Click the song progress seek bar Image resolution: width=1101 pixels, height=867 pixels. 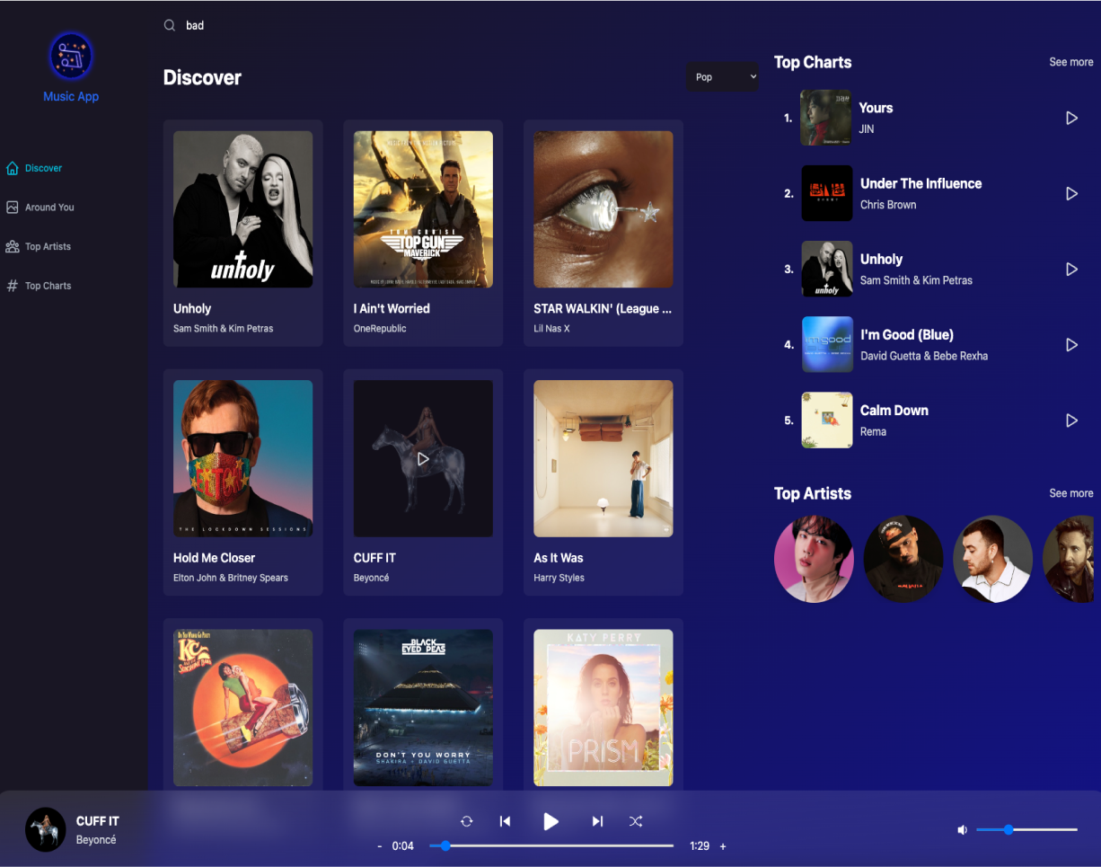[551, 845]
